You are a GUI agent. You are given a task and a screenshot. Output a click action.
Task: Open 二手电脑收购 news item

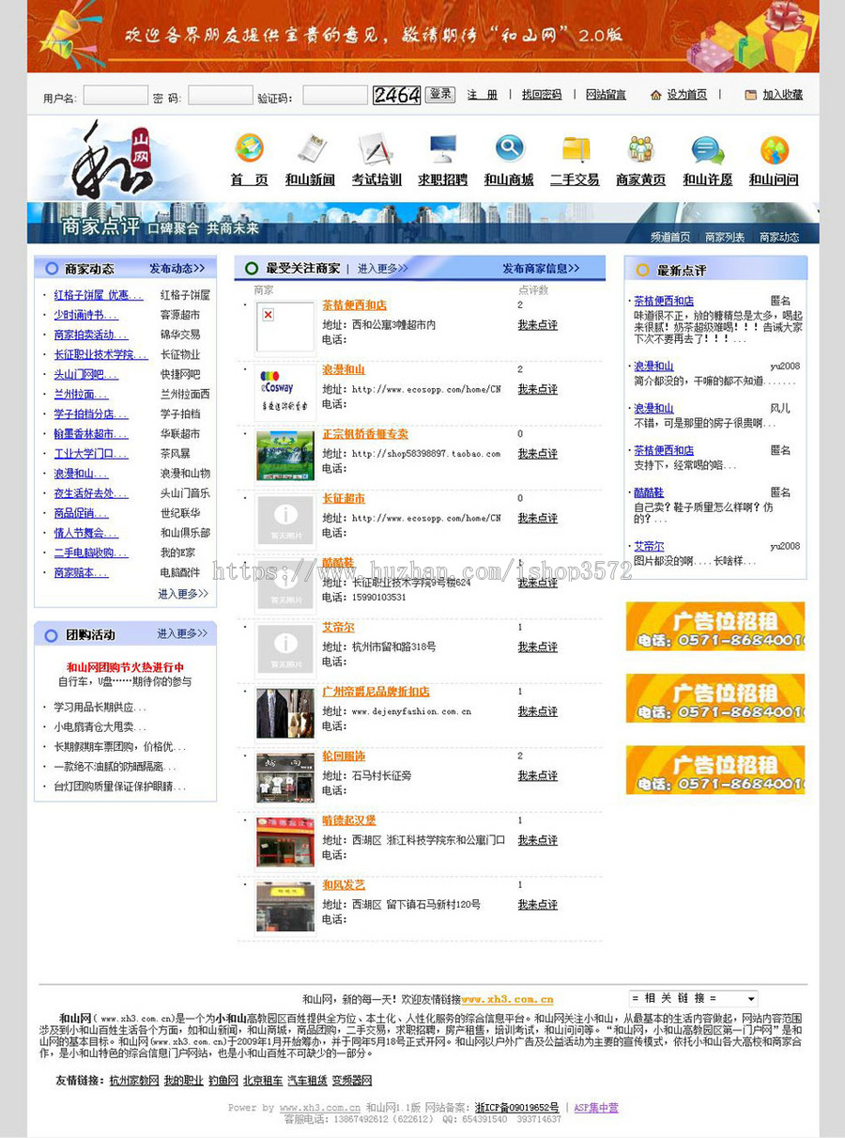[x=91, y=553]
